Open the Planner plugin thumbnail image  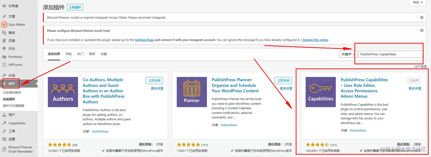click(192, 92)
